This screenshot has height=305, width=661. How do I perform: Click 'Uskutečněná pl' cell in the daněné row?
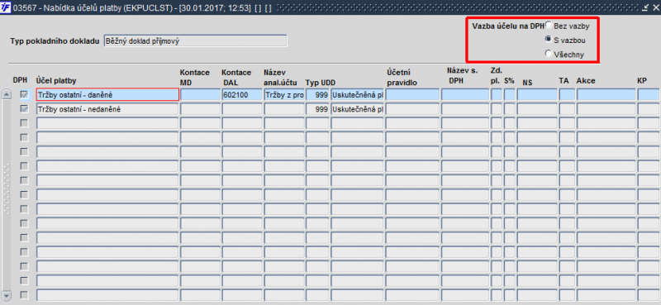click(x=357, y=95)
